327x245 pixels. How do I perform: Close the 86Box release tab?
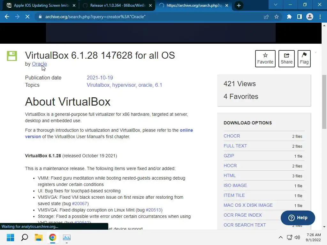click(150, 5)
